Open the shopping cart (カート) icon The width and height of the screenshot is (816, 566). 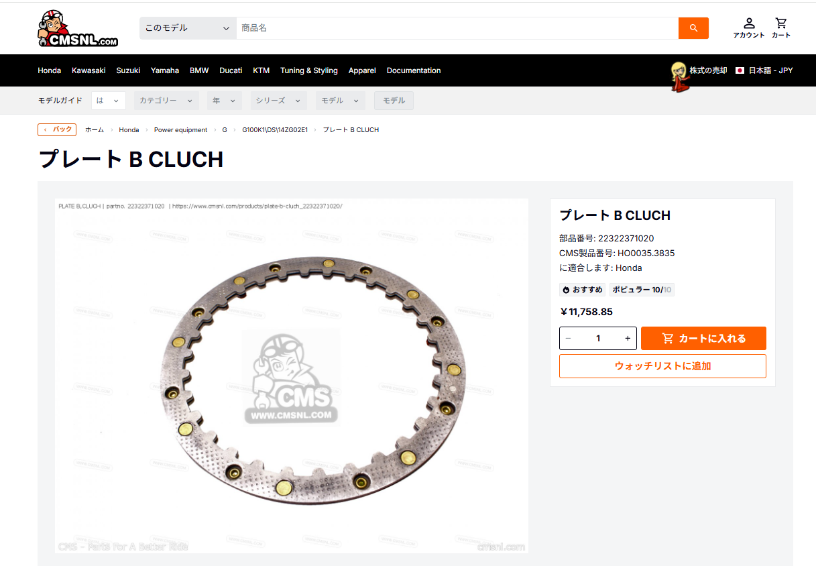(x=781, y=27)
